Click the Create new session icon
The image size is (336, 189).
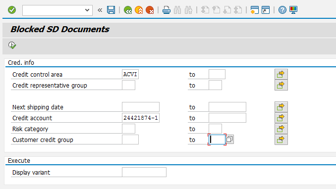click(255, 10)
